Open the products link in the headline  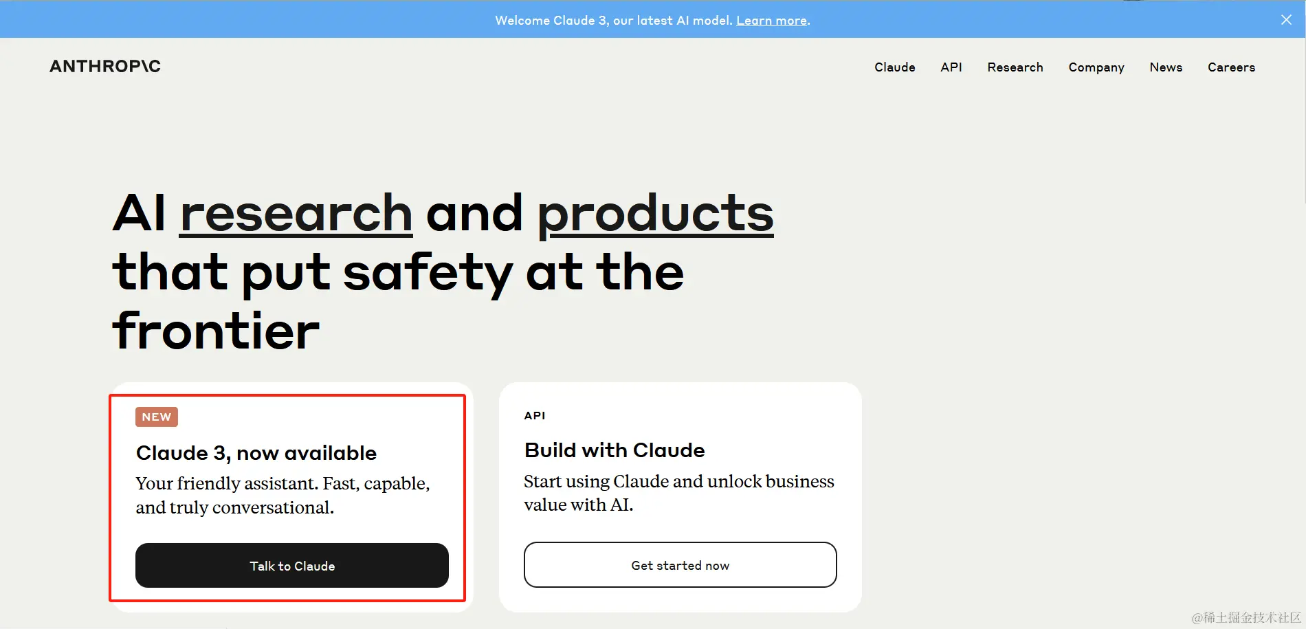pos(656,213)
